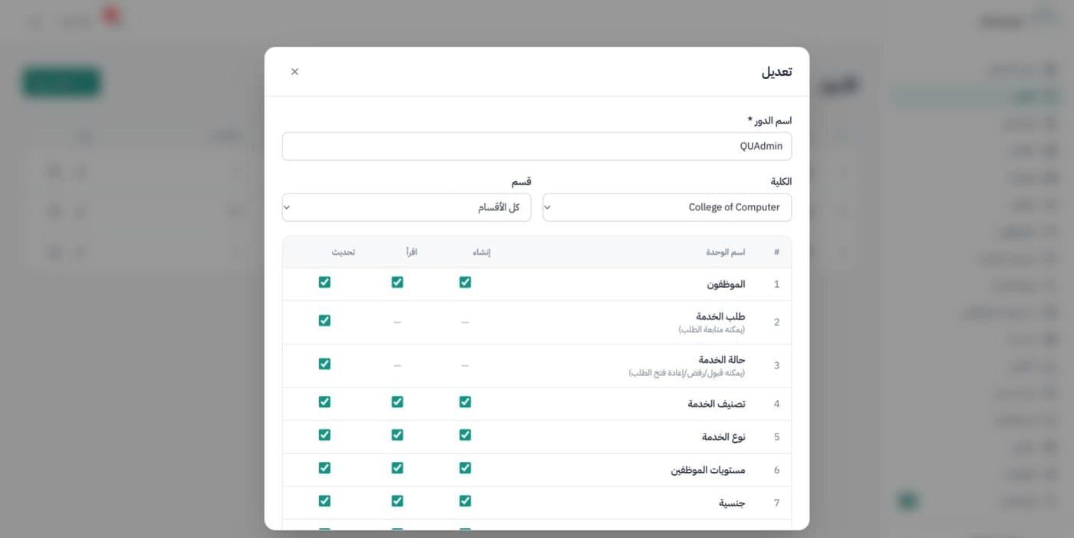Select the نوع الخدمة row name
Screen dimensions: 1074x538
723,437
